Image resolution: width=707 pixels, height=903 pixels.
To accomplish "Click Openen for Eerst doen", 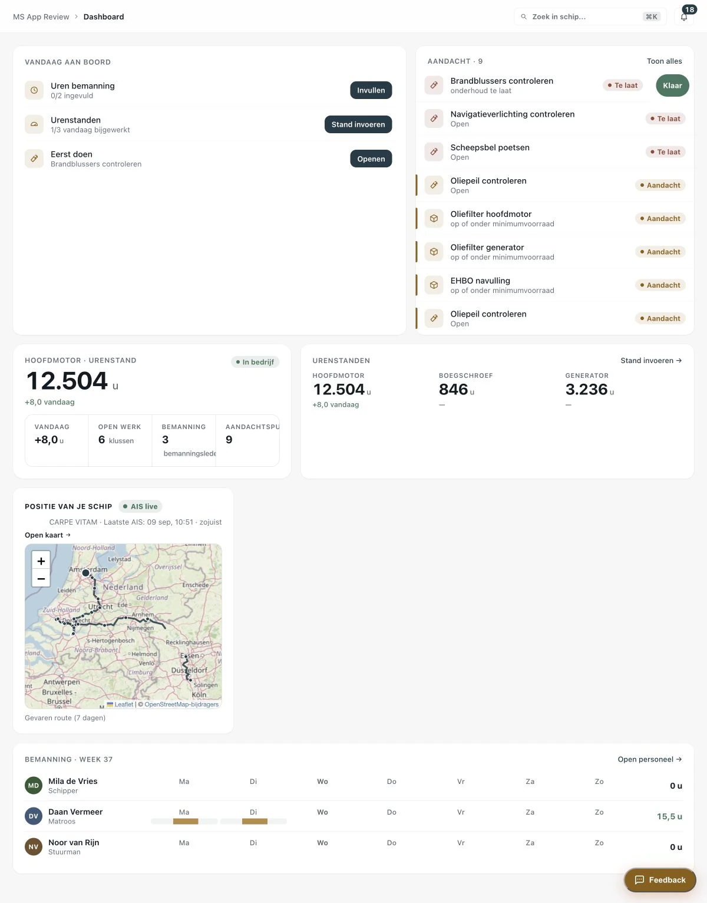I will point(371,159).
